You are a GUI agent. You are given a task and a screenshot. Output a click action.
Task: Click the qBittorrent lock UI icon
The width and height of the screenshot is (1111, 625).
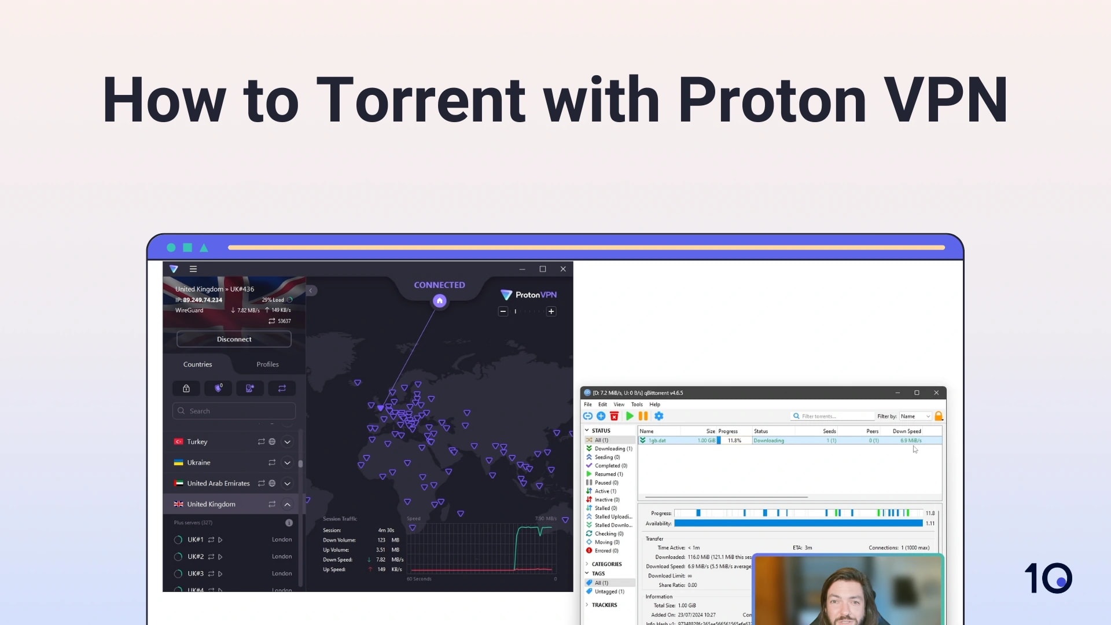939,416
